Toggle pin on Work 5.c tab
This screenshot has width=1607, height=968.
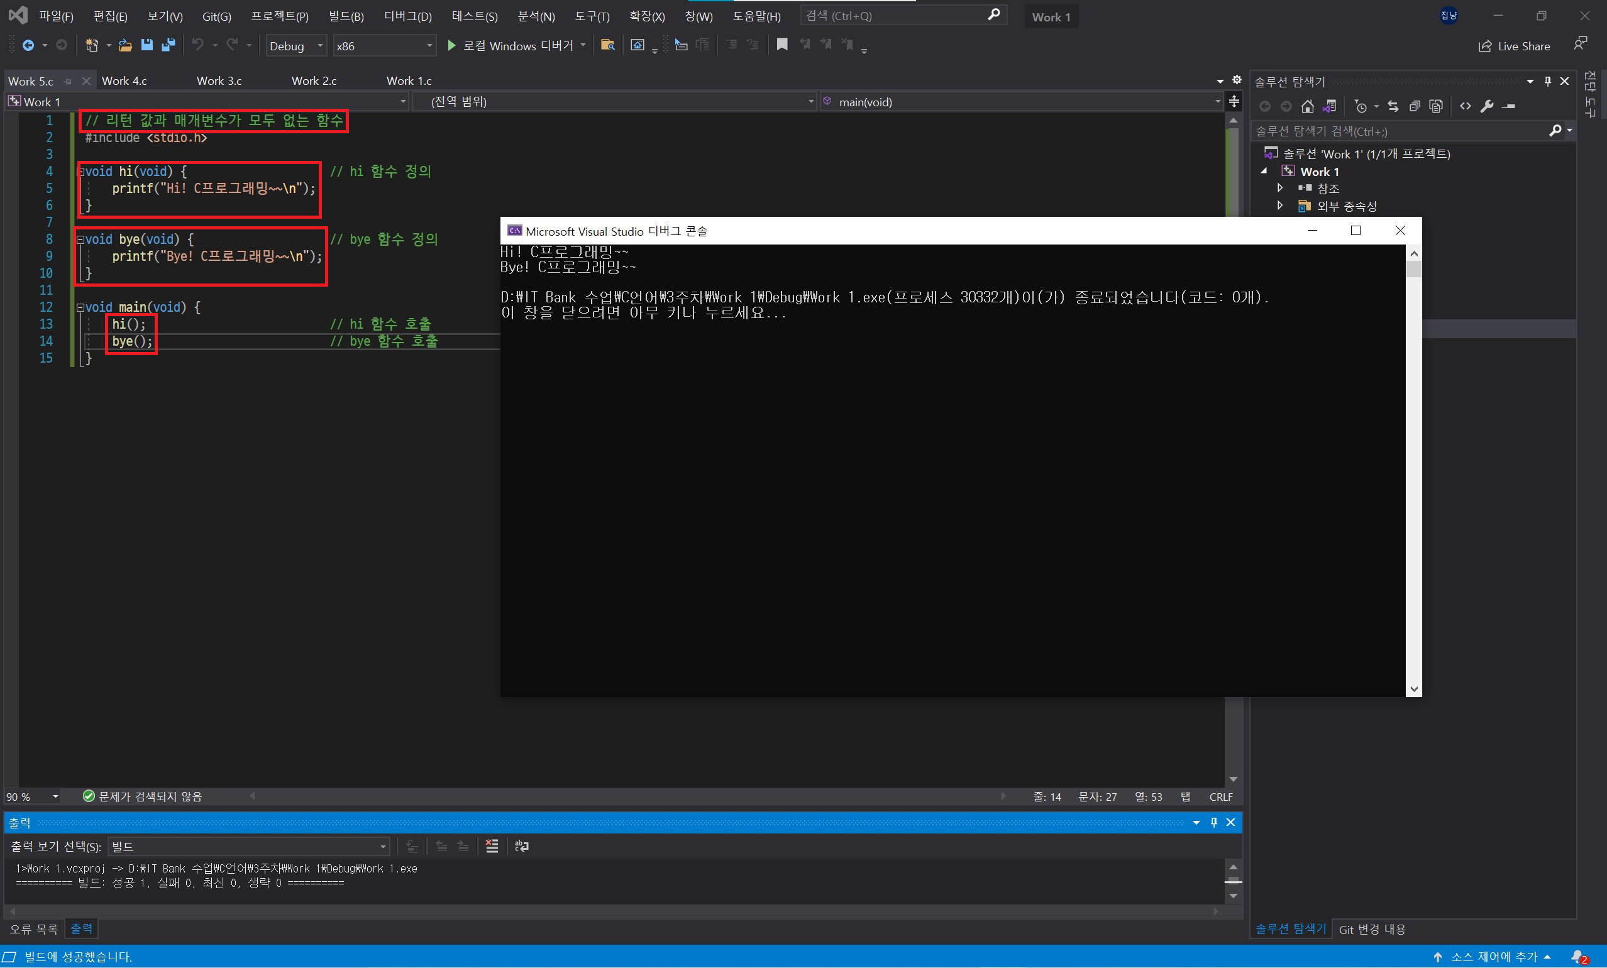68,82
